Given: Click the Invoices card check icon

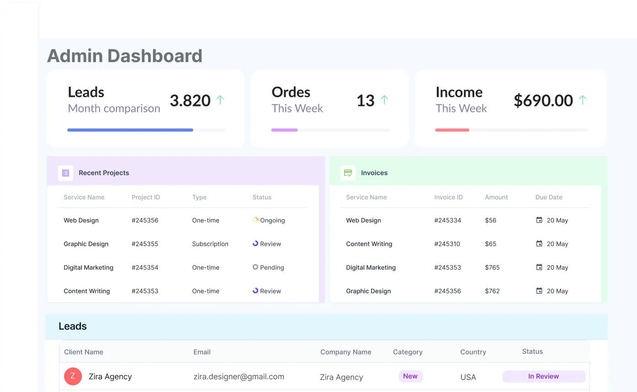Looking at the screenshot, I should click(348, 173).
